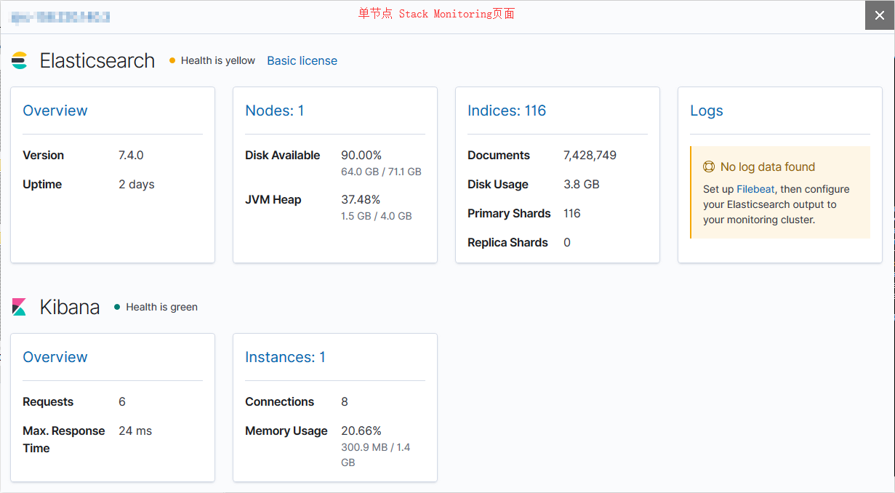Click the Elasticsearch logo icon
This screenshot has width=895, height=493.
click(x=18, y=60)
